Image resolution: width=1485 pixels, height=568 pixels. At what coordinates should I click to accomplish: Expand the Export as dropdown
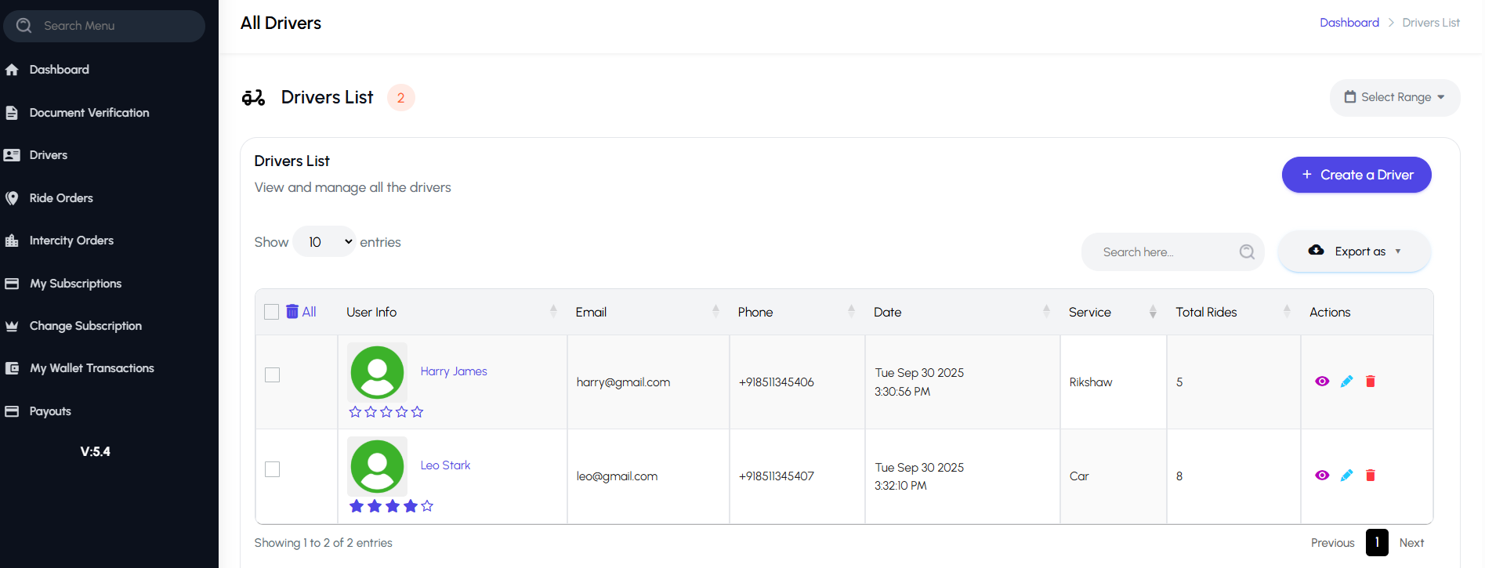pyautogui.click(x=1354, y=251)
